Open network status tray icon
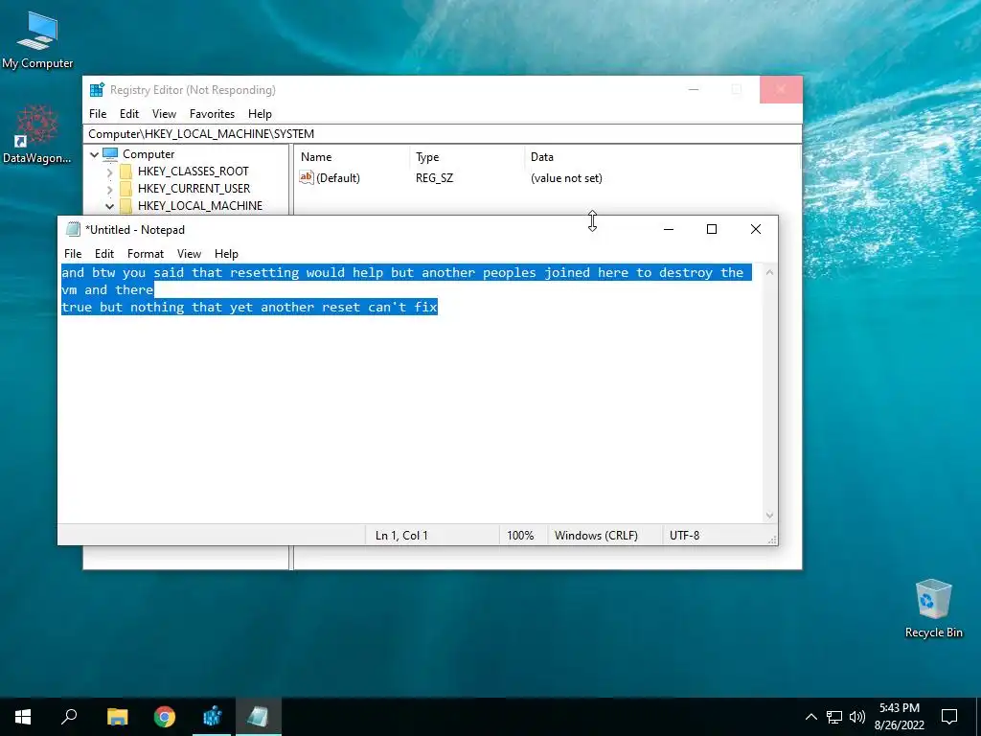The width and height of the screenshot is (981, 736). click(834, 717)
